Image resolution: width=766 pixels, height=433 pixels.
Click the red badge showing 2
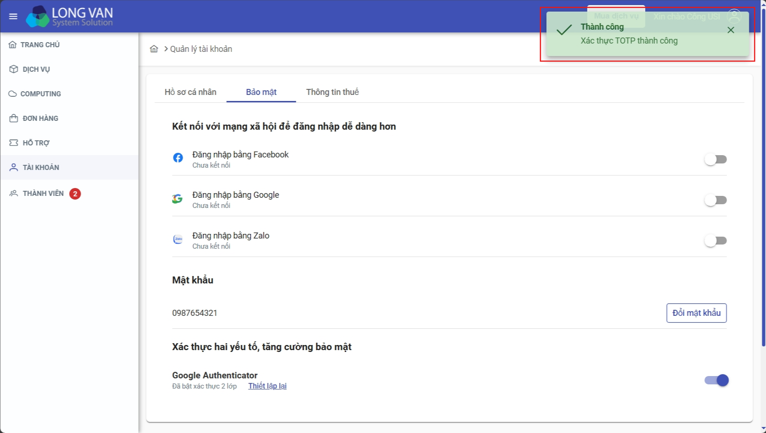point(75,194)
